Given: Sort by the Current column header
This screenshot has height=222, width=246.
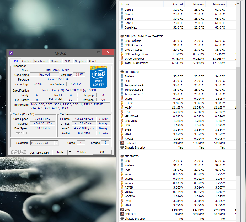Looking at the screenshot, I should click(174, 4).
